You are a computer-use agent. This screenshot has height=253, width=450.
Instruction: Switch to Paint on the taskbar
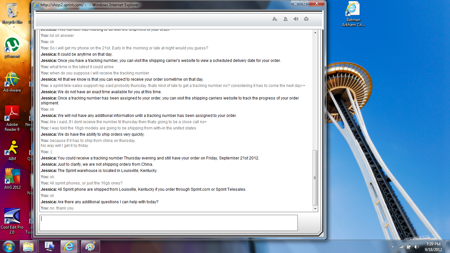tap(90, 246)
